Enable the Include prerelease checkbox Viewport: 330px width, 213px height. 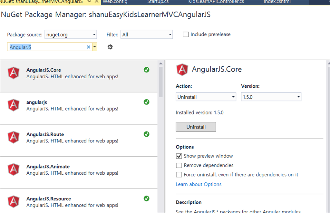(186, 34)
